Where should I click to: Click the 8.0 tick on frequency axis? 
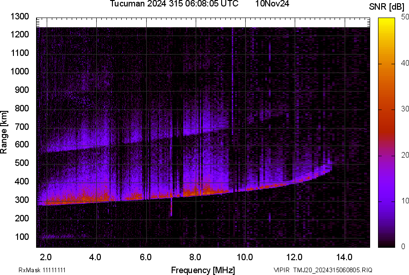[x=195, y=257]
